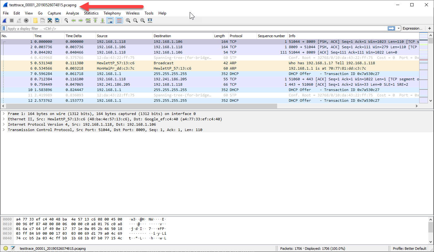This screenshot has width=434, height=252.
Task: Open the find packet search tool
Action: pos(66,20)
